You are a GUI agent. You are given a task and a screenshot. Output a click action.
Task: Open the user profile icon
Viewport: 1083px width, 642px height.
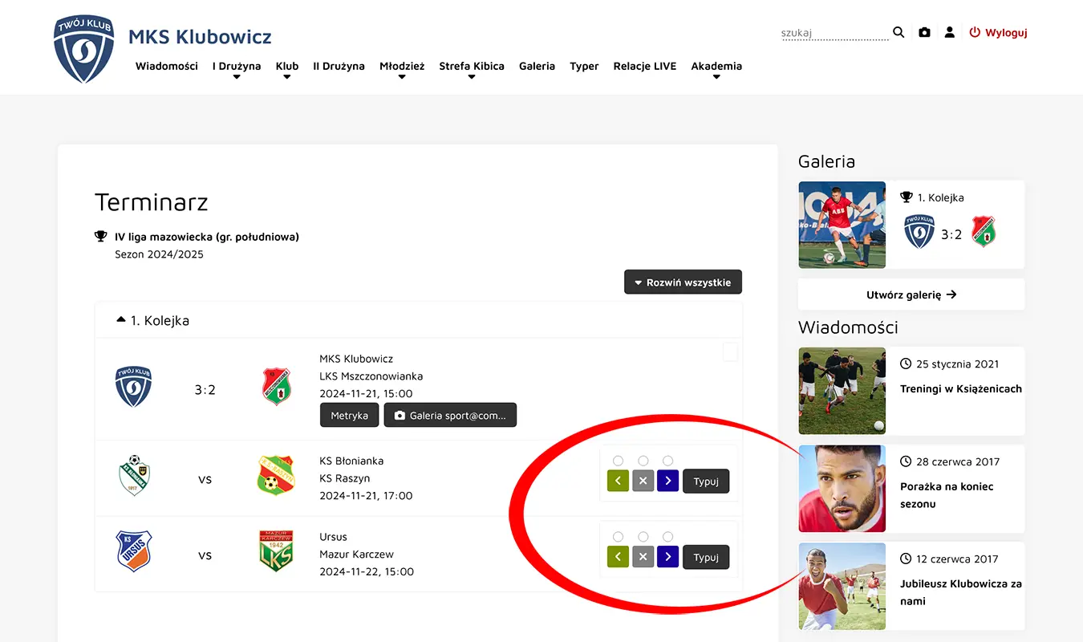950,32
